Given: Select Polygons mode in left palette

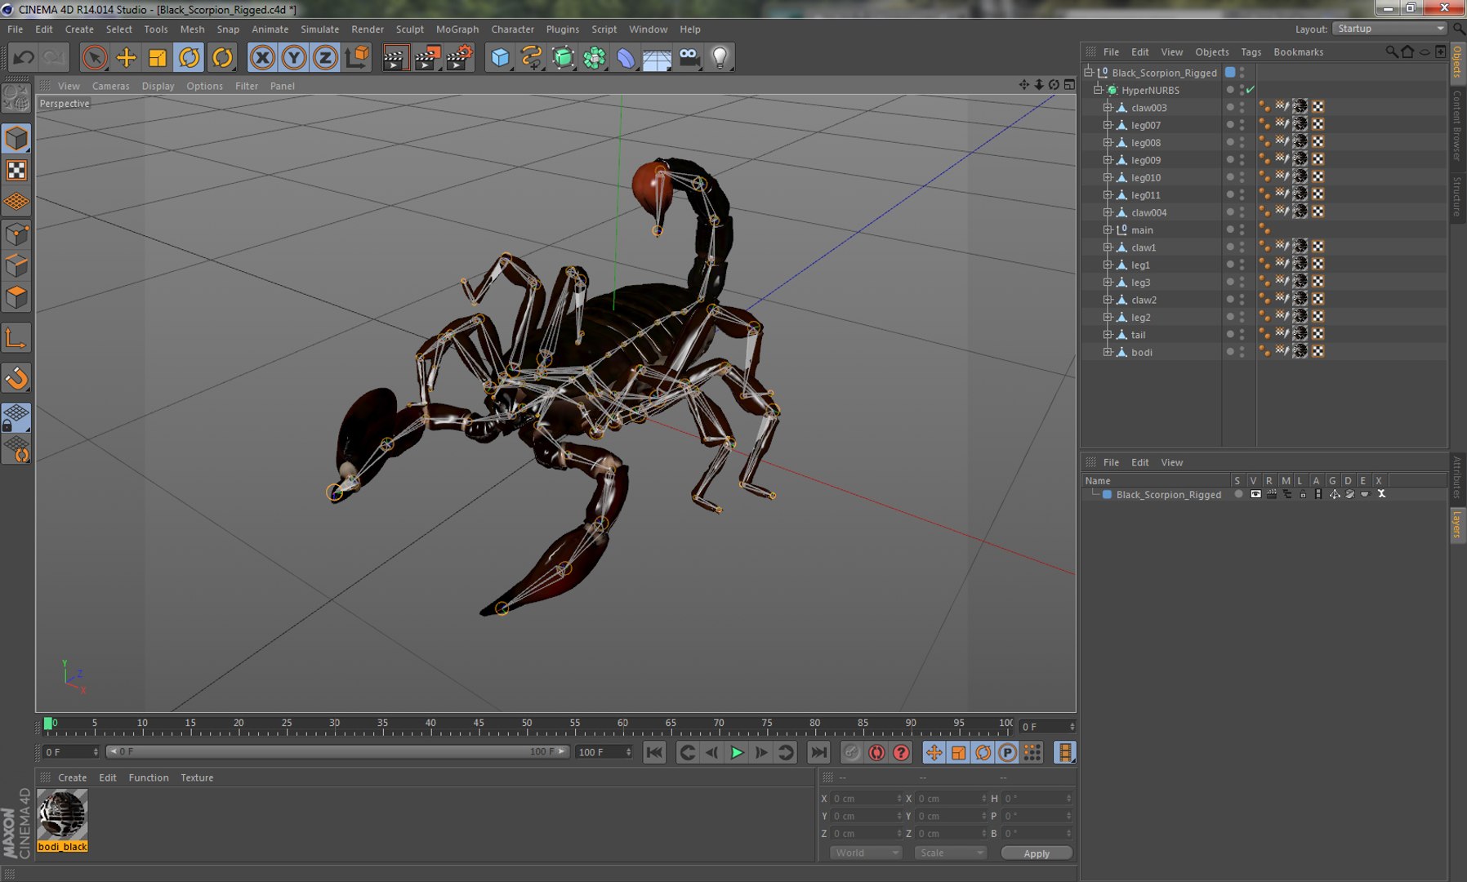Looking at the screenshot, I should [16, 297].
